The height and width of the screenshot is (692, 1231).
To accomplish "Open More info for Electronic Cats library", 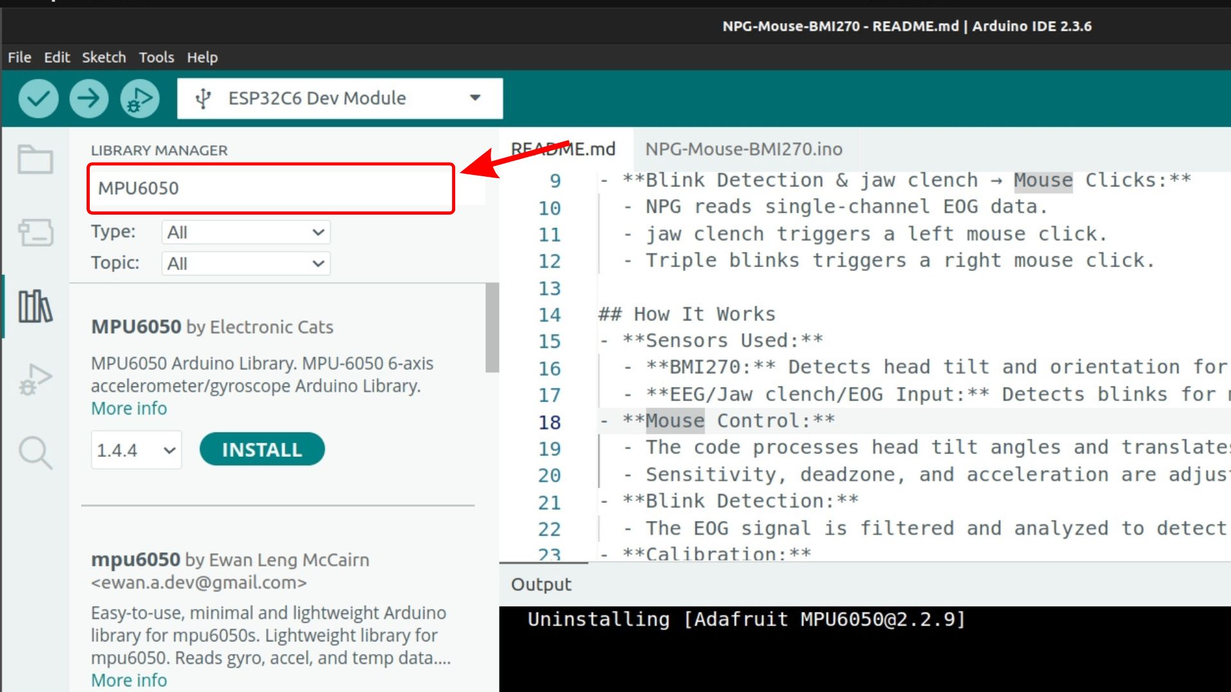I will (129, 408).
